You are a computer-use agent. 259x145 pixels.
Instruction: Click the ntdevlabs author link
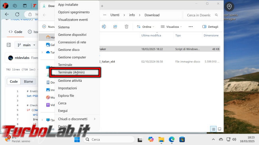[22, 58]
